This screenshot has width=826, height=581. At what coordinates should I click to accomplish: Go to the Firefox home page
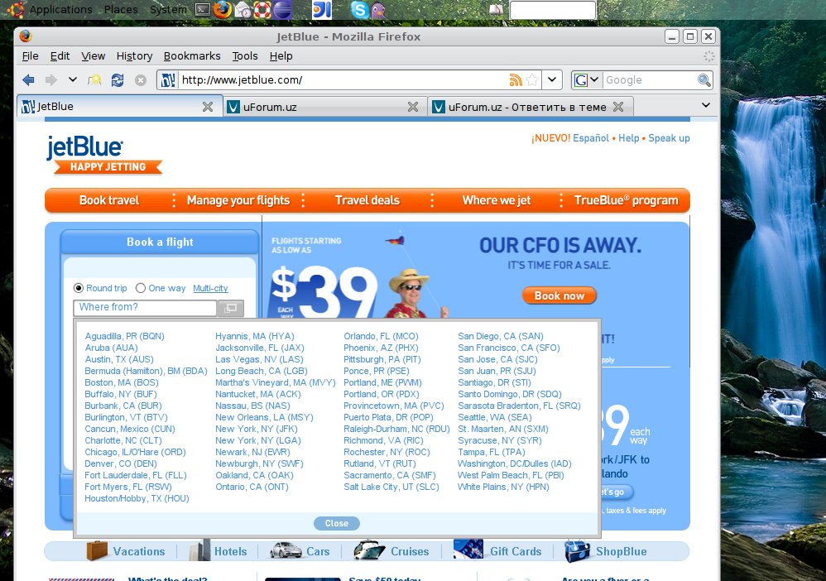tap(95, 80)
